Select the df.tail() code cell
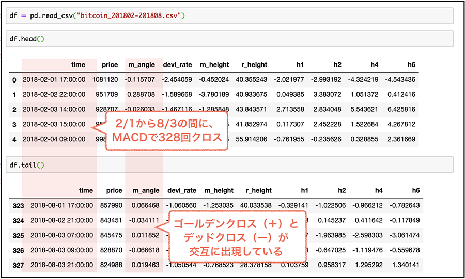This screenshot has width=465, height=279. pyautogui.click(x=229, y=165)
